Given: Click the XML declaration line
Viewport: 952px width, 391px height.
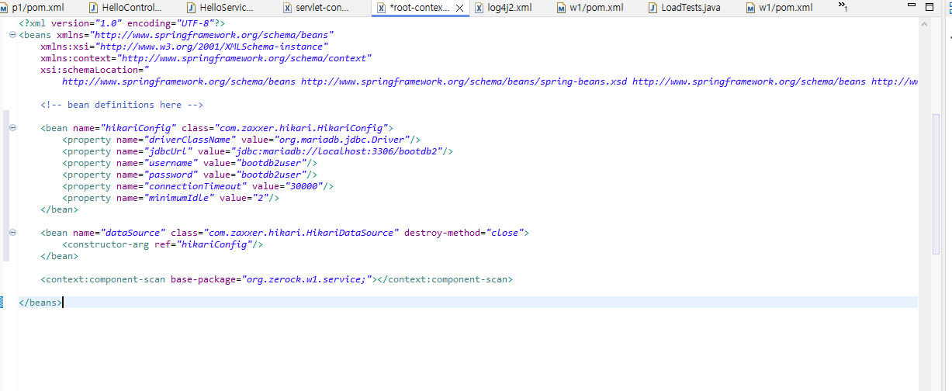Looking at the screenshot, I should (x=122, y=23).
